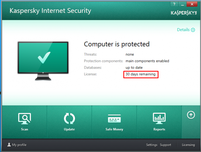Click the Kaspersky Lab logo
201x152 pixels.
point(184,13)
